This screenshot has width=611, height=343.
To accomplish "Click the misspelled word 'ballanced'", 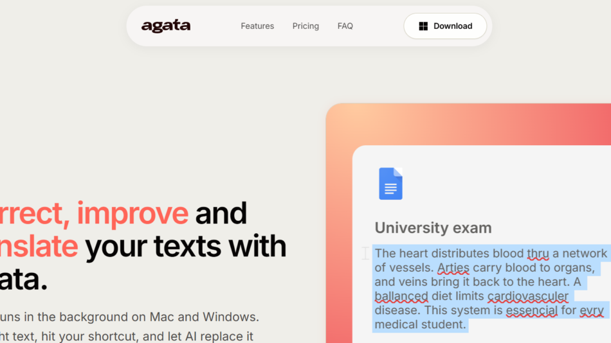I will point(401,296).
